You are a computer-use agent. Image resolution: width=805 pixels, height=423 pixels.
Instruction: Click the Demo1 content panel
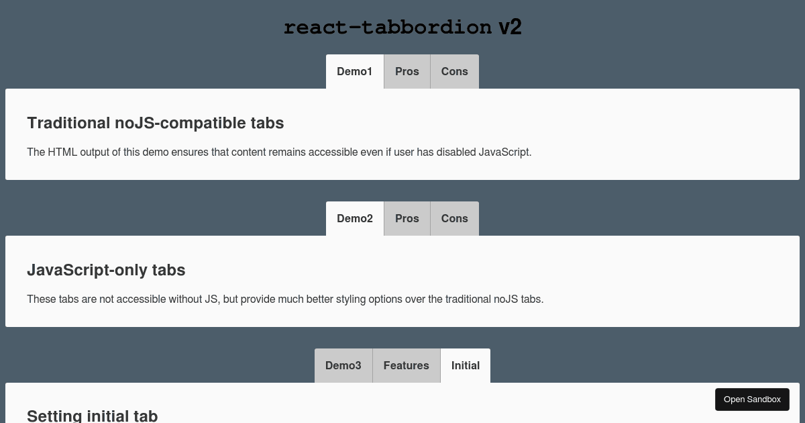(x=402, y=134)
